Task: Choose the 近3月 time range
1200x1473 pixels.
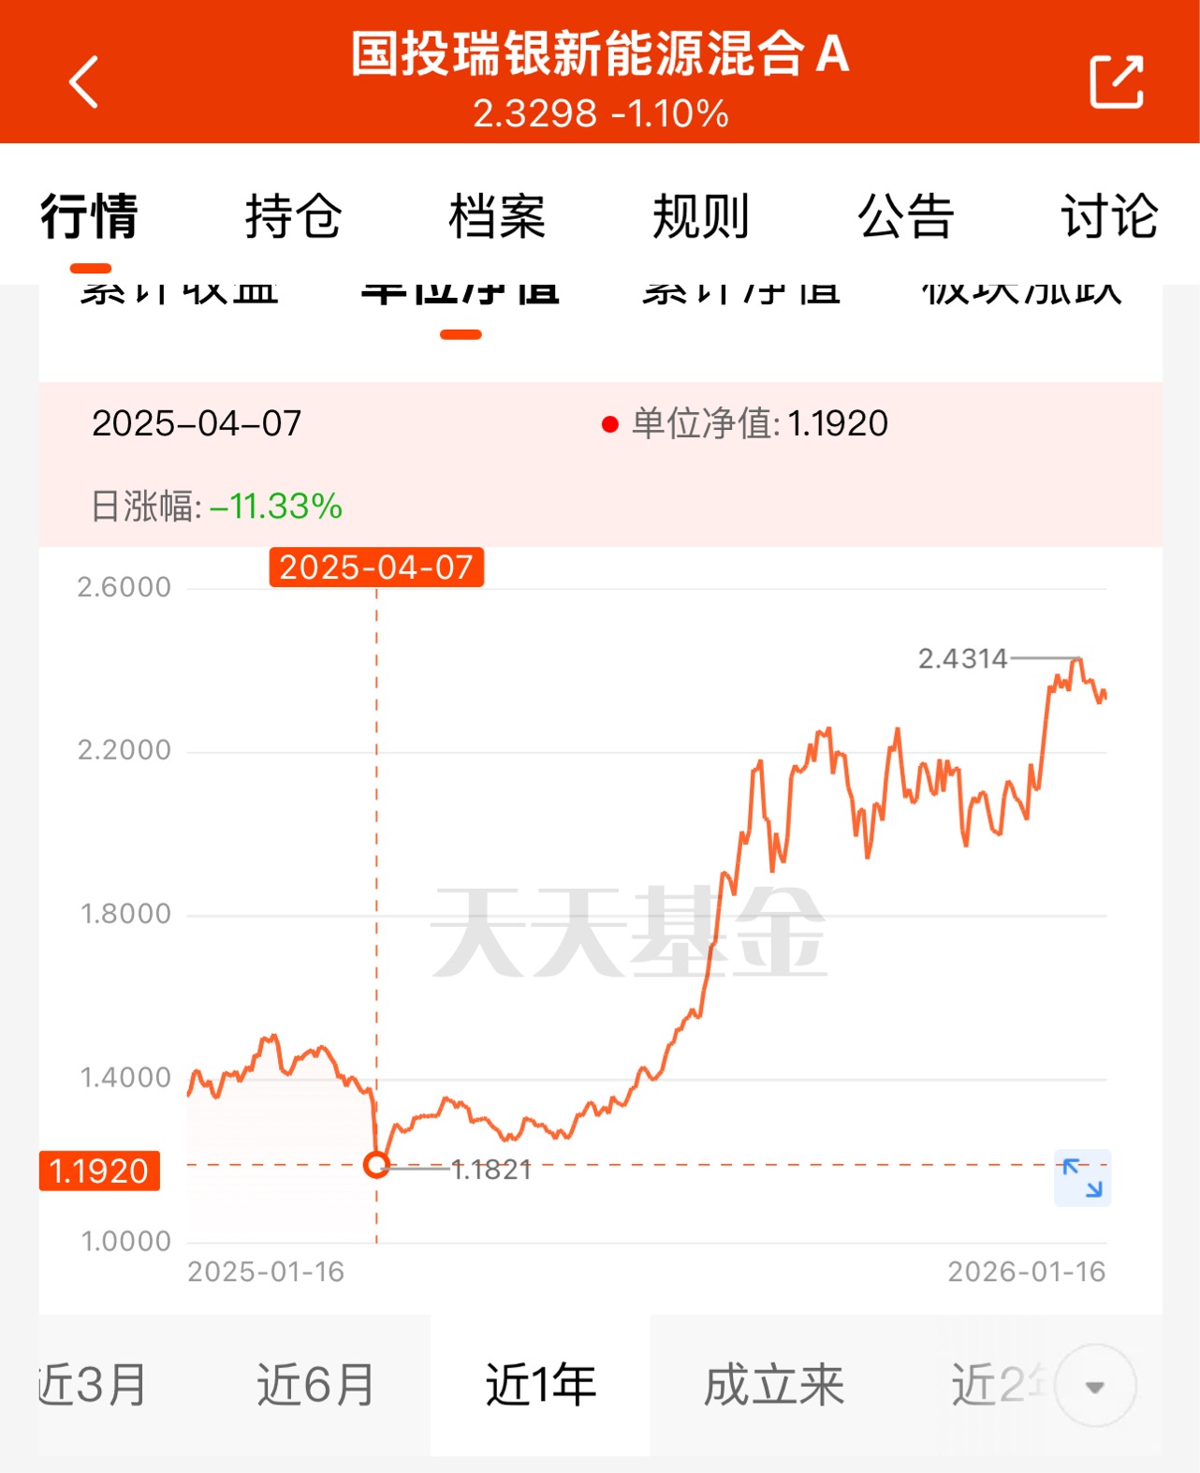Action: pos(94,1385)
